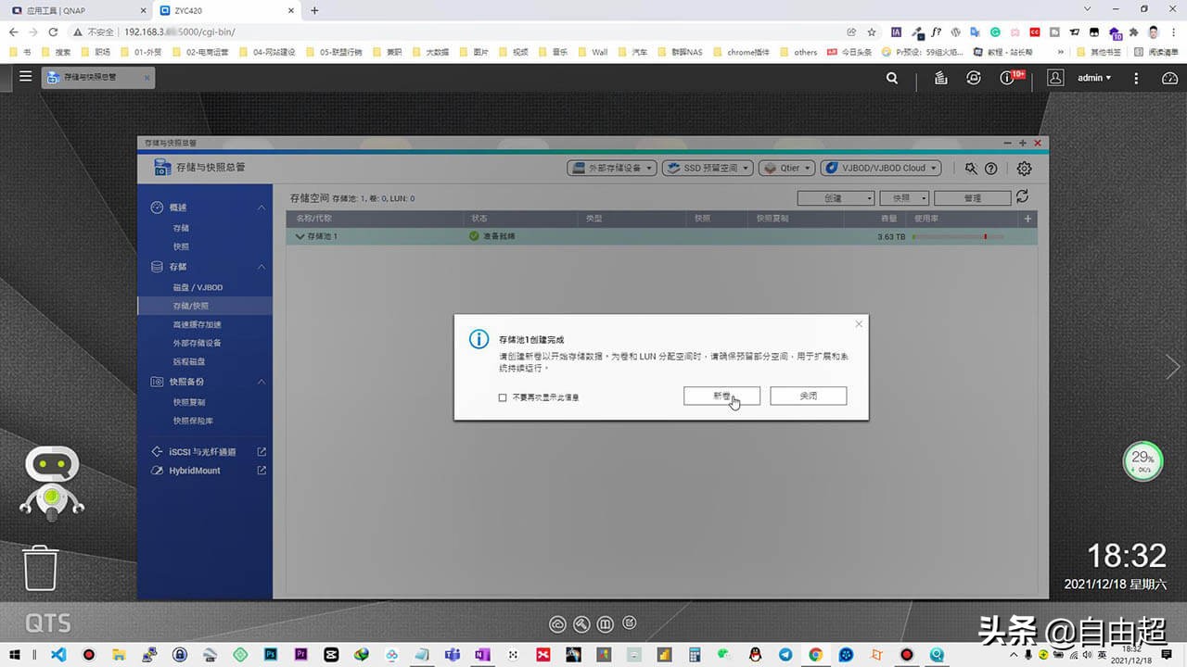Open the help icon in Storage & Snapshots

991,168
